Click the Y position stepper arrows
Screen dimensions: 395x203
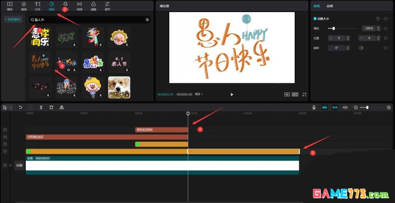(378, 38)
